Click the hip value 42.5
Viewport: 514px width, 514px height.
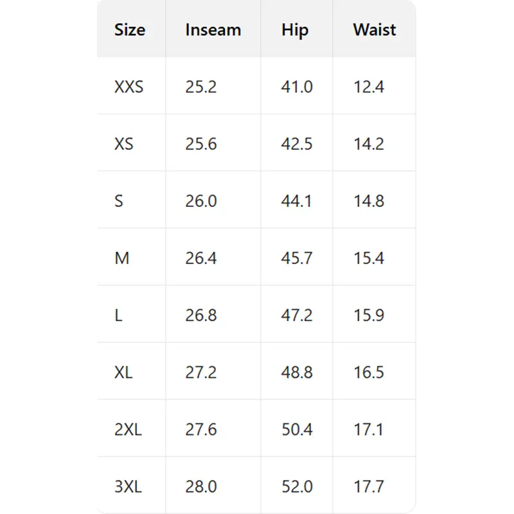pyautogui.click(x=297, y=144)
